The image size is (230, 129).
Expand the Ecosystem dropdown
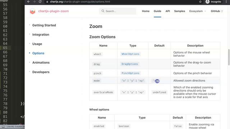(x=197, y=11)
